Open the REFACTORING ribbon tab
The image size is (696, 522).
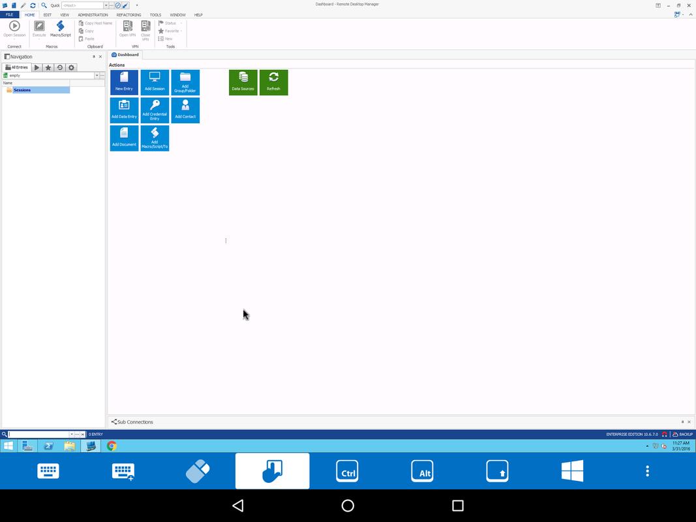click(x=129, y=14)
